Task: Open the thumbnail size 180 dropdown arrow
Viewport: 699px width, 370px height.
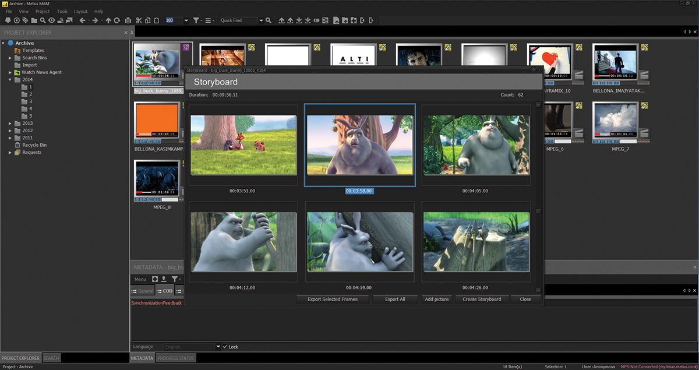Action: [x=186, y=20]
